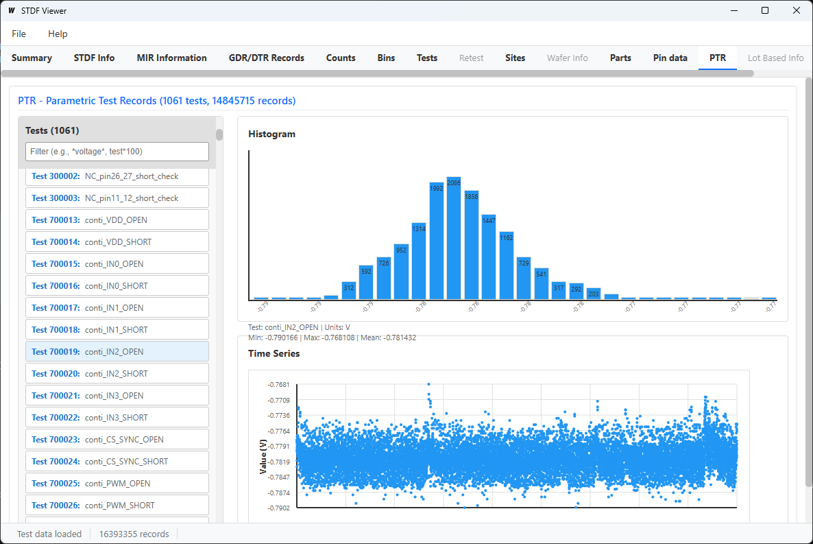Switch to the Counts tab

341,58
